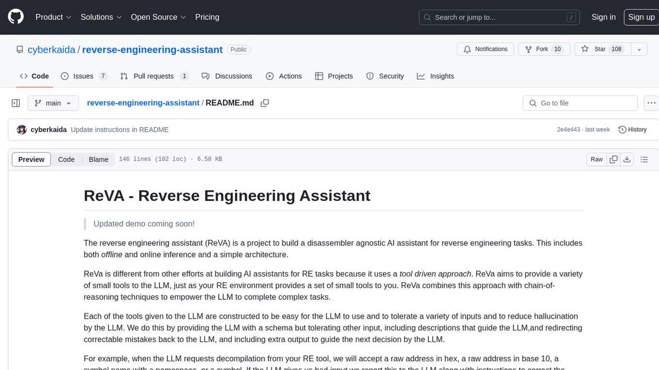Viewport: 659px width, 370px height.
Task: Copy raw file contents
Action: pyautogui.click(x=613, y=159)
